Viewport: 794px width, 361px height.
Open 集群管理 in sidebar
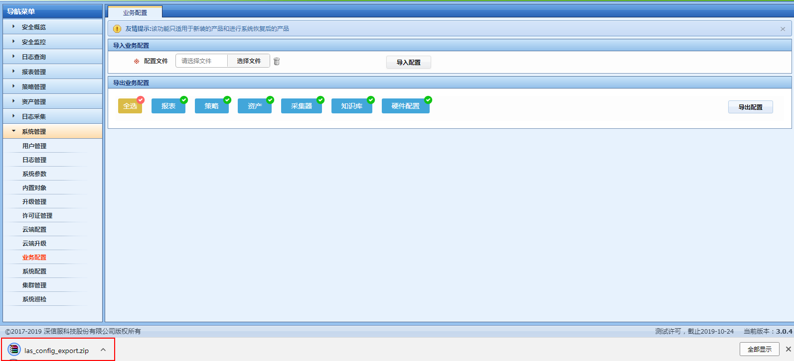coord(34,285)
